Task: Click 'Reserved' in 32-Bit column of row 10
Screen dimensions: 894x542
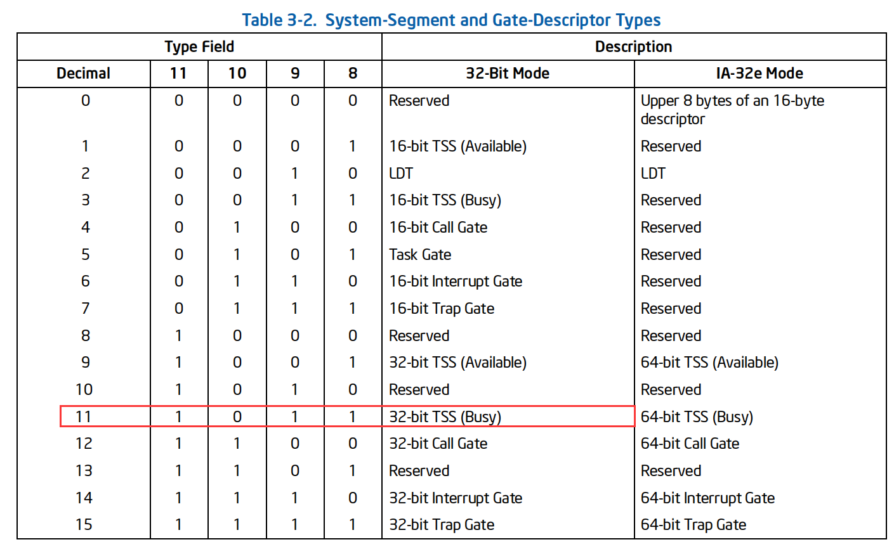Action: click(419, 390)
